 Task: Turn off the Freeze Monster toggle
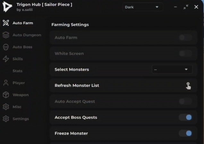(185, 133)
